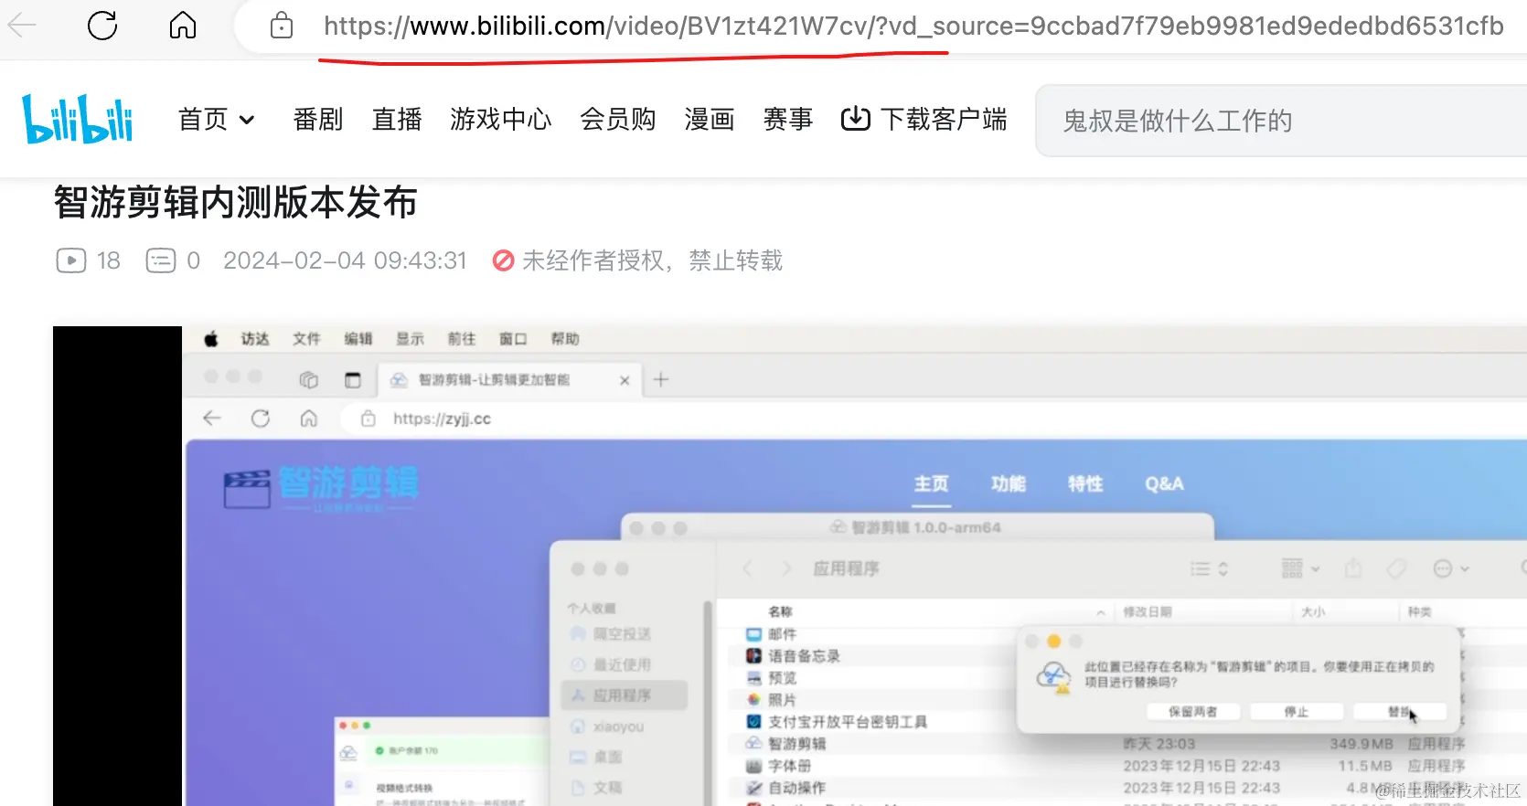Open a new tab with plus button
Viewport: 1527px width, 806px height.
(661, 379)
